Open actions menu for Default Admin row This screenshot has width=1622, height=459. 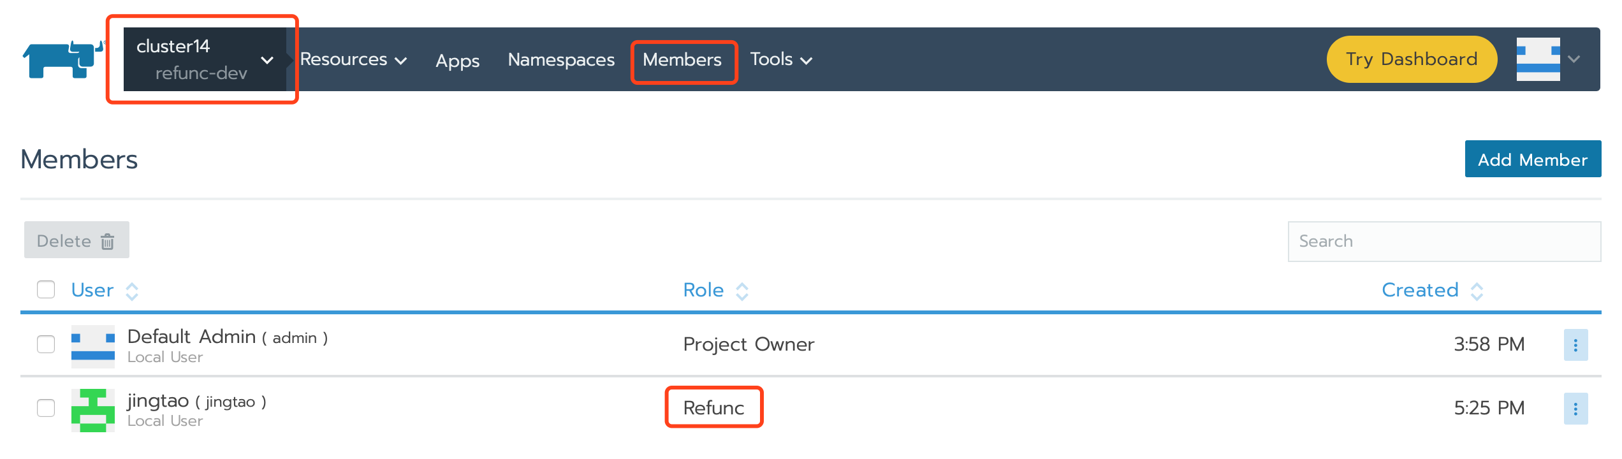1575,345
